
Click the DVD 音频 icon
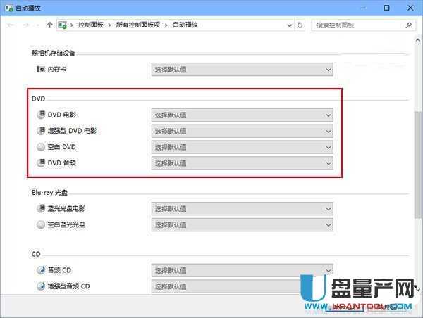[x=40, y=163]
